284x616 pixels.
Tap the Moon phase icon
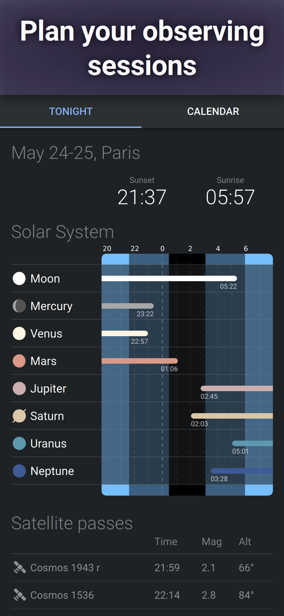pyautogui.click(x=19, y=278)
